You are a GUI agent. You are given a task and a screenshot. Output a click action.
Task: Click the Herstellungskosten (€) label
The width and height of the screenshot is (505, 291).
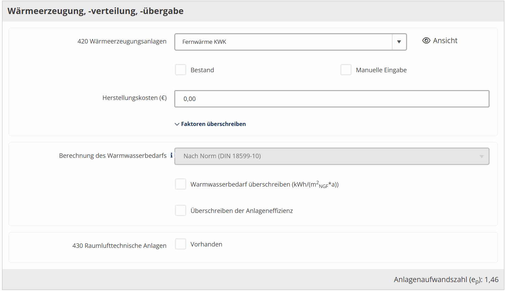pyautogui.click(x=135, y=98)
